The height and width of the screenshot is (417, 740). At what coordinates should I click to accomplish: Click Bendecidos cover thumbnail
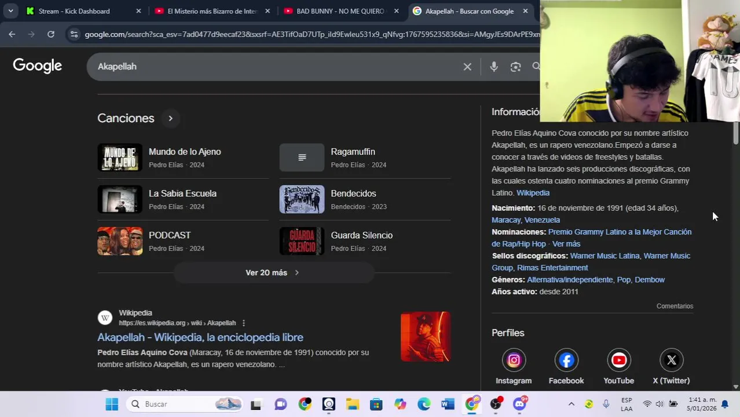(302, 199)
